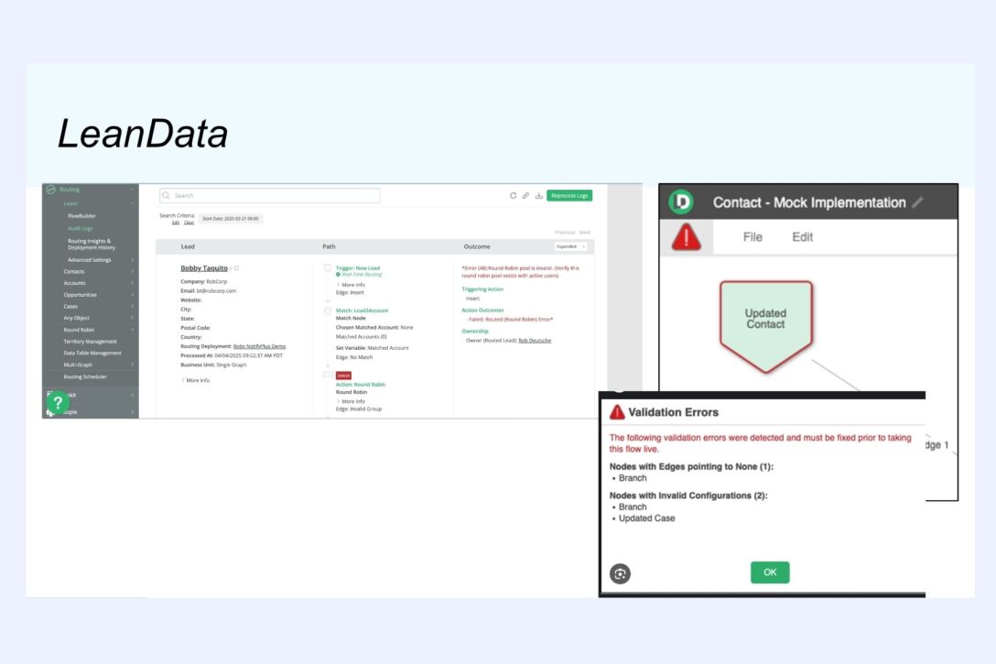Click the green help question mark bubble

point(58,401)
